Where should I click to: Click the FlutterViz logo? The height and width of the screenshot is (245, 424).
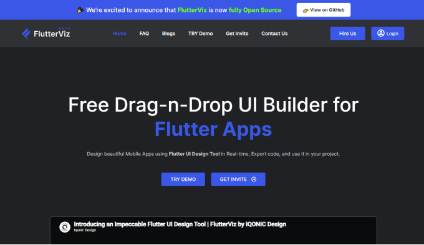pyautogui.click(x=46, y=33)
